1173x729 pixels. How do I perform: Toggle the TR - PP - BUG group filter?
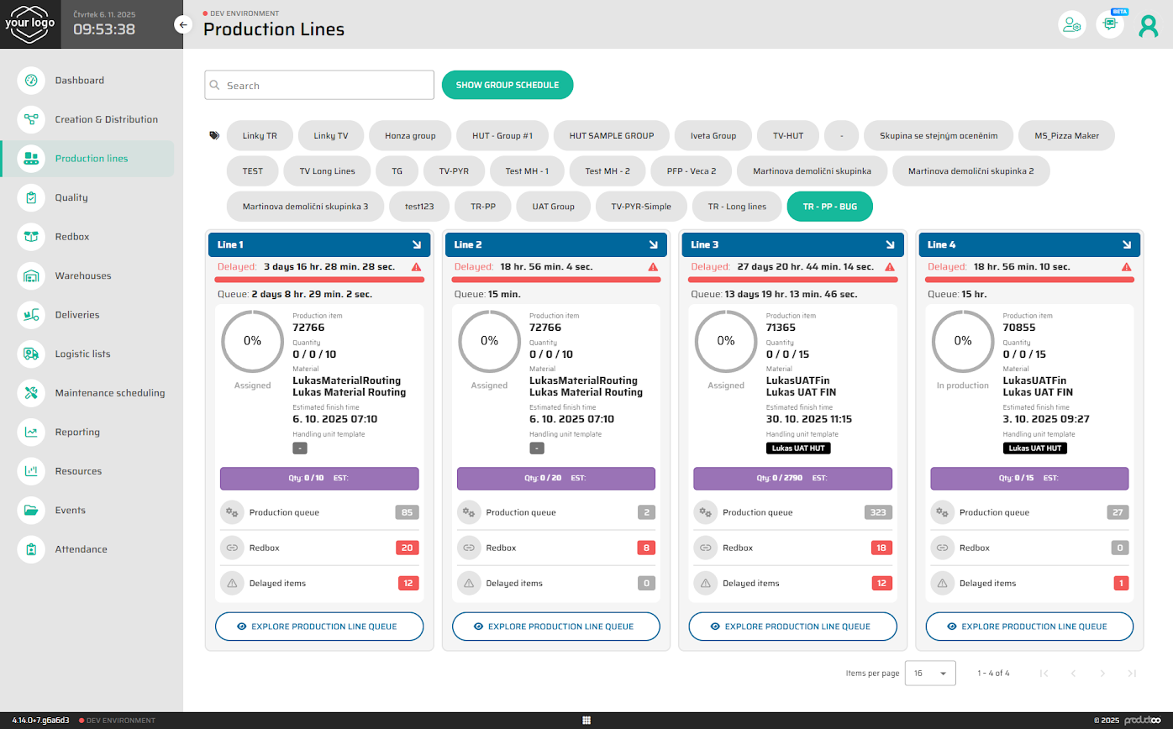tap(829, 206)
